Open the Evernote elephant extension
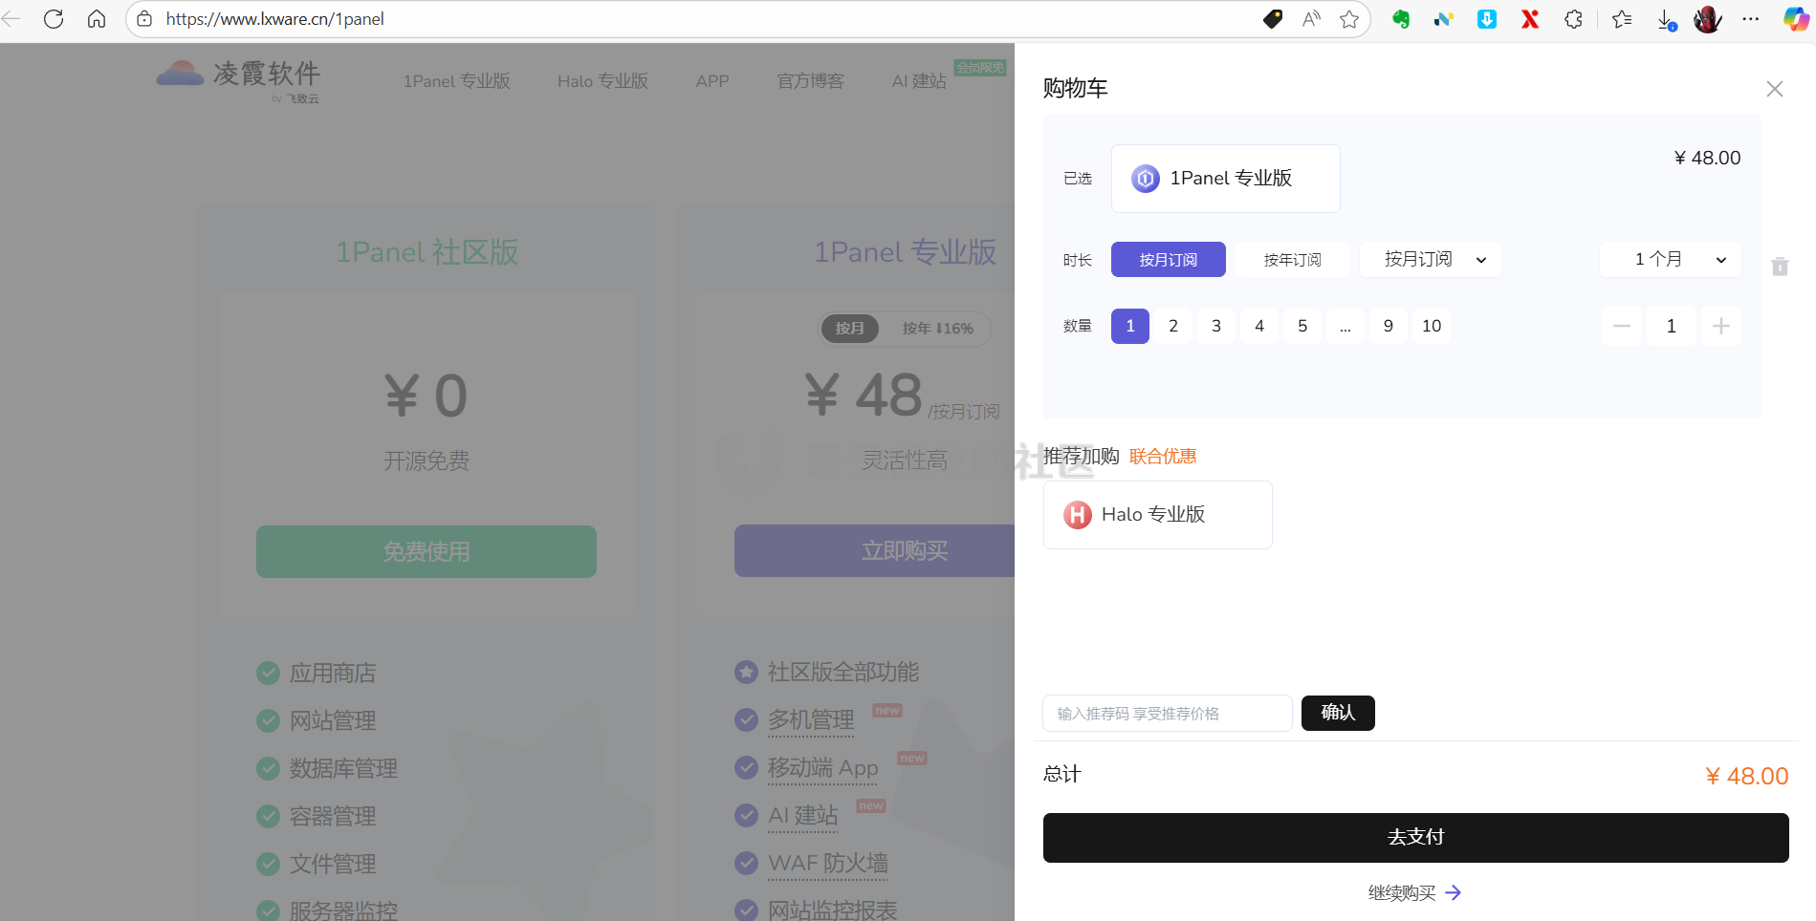The width and height of the screenshot is (1816, 921). [x=1401, y=19]
